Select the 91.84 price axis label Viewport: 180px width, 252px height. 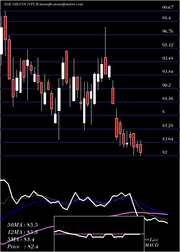[168, 72]
